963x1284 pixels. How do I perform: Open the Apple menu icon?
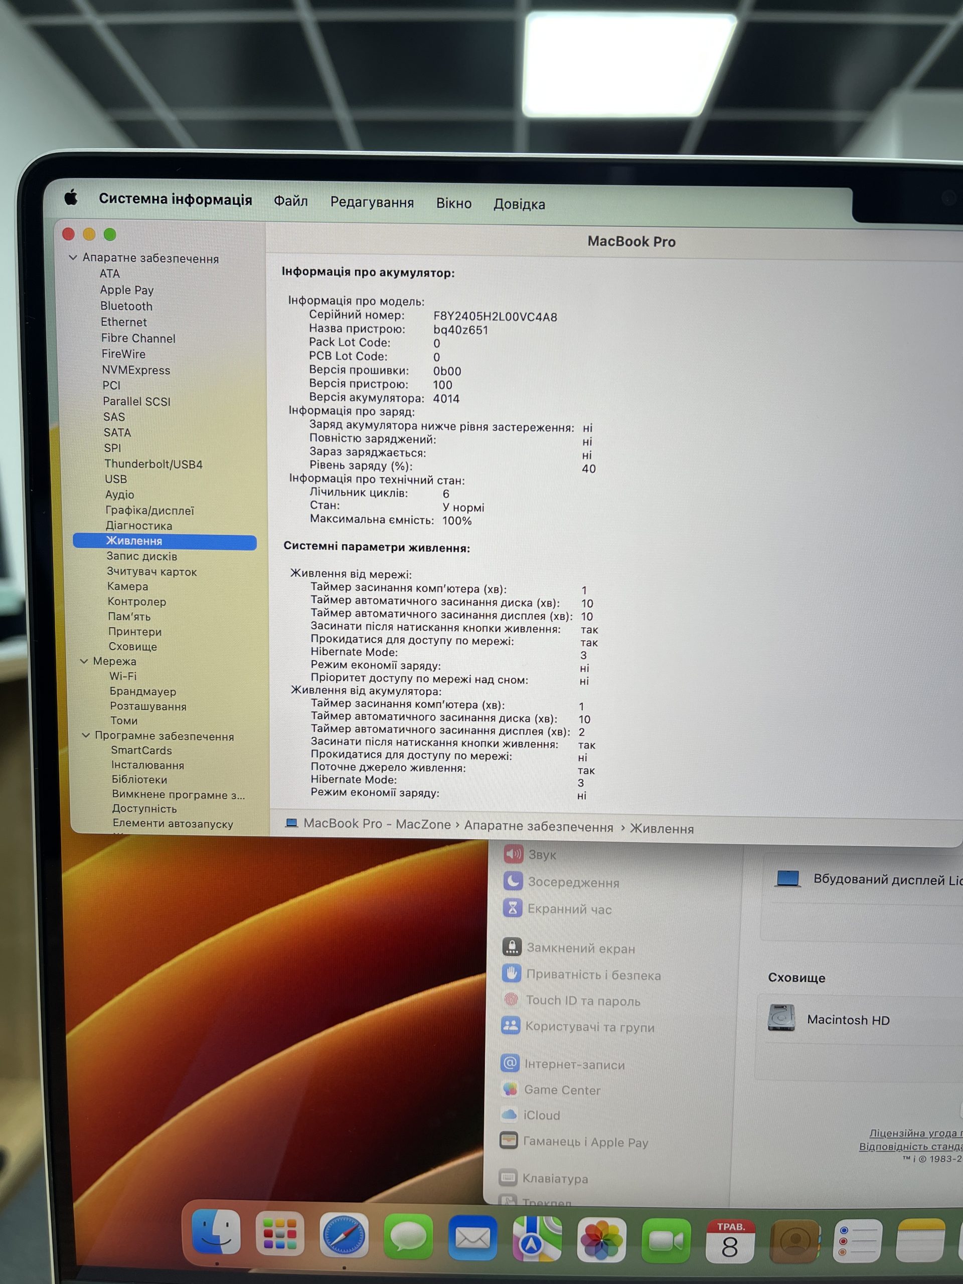[71, 197]
